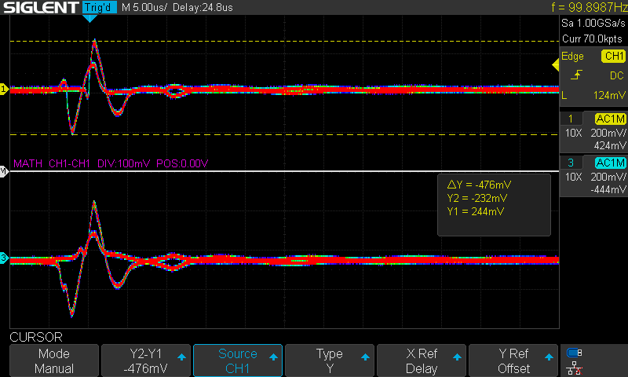Click the channel 1 200mV/ scale value
Image resolution: width=628 pixels, height=377 pixels.
(x=608, y=133)
